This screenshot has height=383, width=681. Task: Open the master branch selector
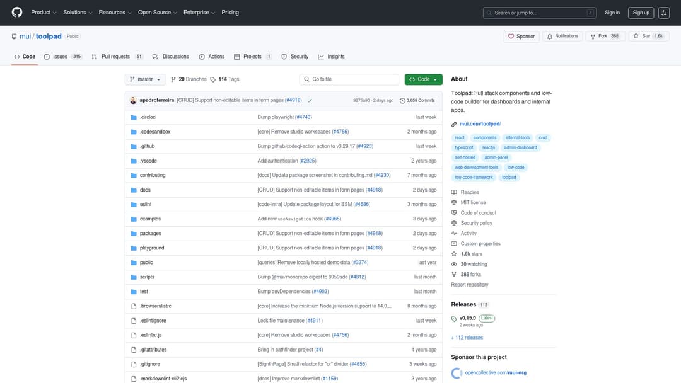[145, 79]
